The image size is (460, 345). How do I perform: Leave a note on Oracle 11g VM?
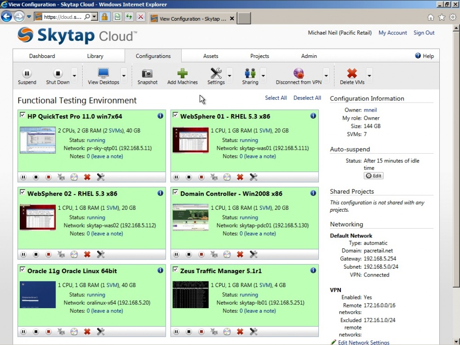tap(107, 310)
